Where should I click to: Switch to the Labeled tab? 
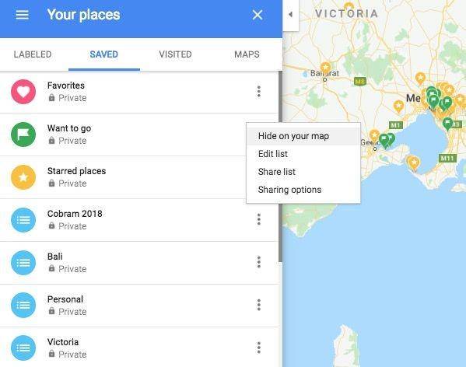33,54
